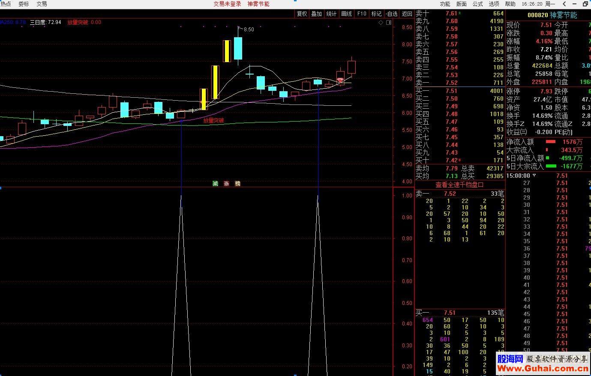Open the 委标 menu

(x=24, y=4)
